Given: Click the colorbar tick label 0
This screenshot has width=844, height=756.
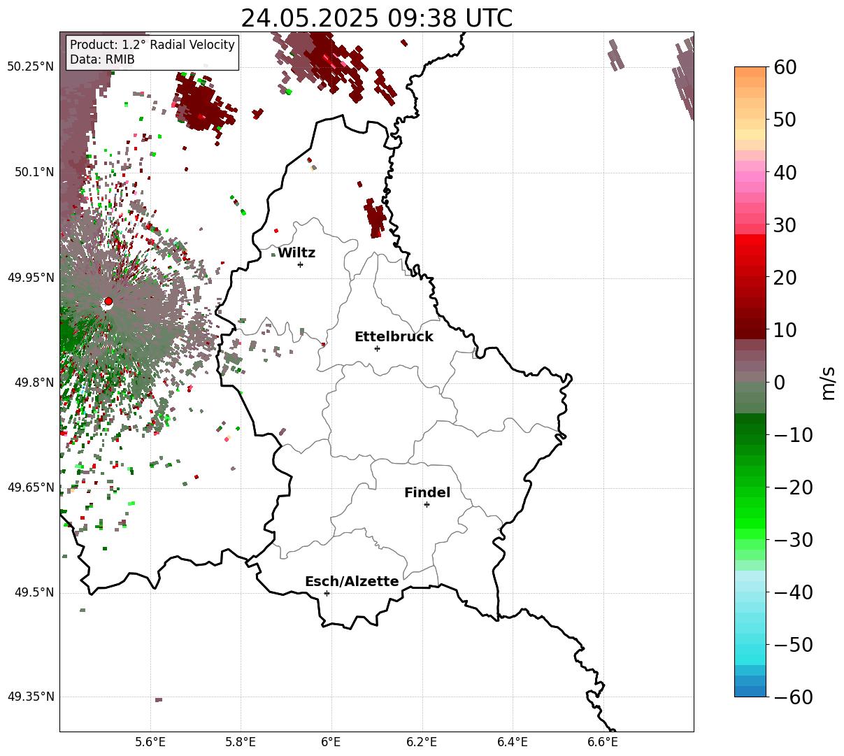Looking at the screenshot, I should [779, 383].
